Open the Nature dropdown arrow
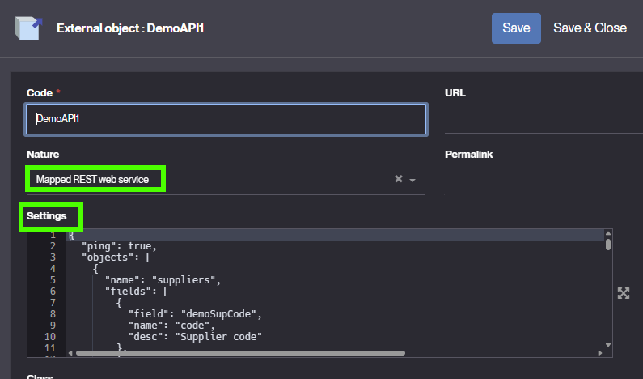Screen dimensions: 643x379 [x=412, y=180]
